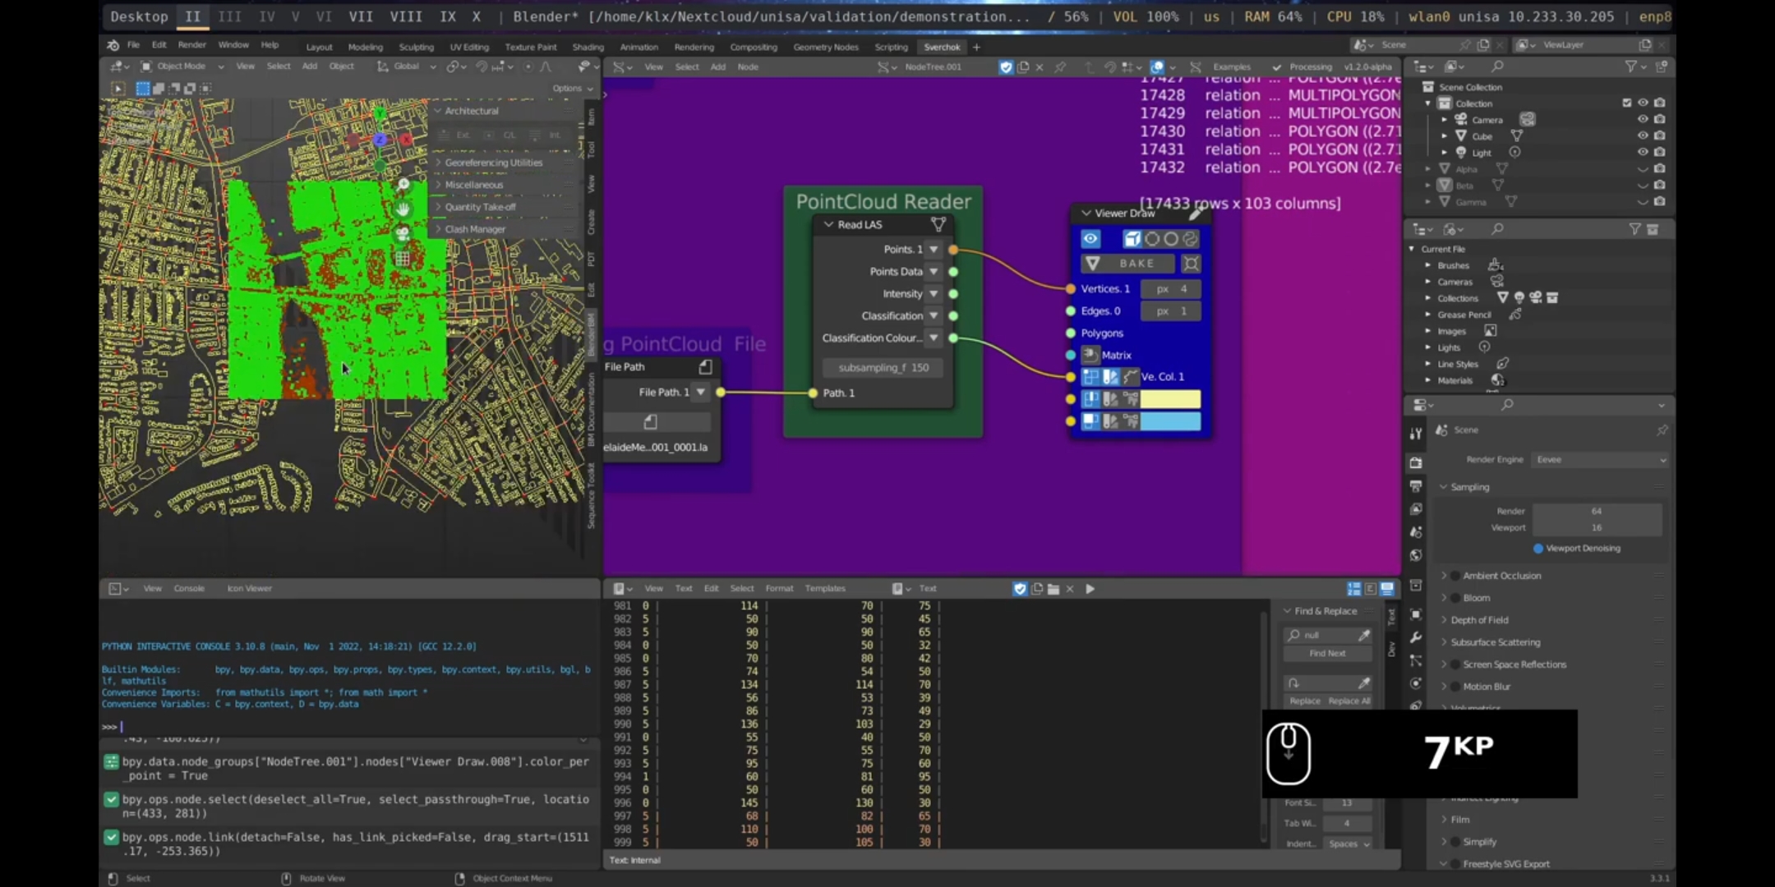
Task: Enable Viewport Denoising checkbox
Action: point(1538,548)
